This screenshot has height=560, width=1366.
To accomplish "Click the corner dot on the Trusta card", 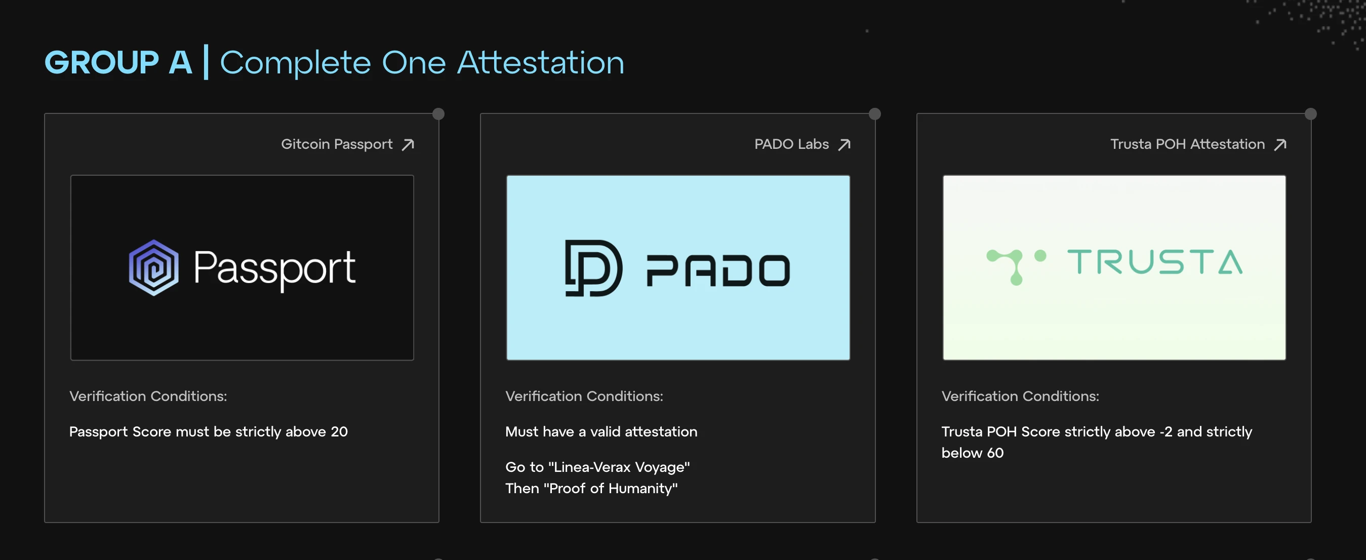I will pyautogui.click(x=1310, y=114).
